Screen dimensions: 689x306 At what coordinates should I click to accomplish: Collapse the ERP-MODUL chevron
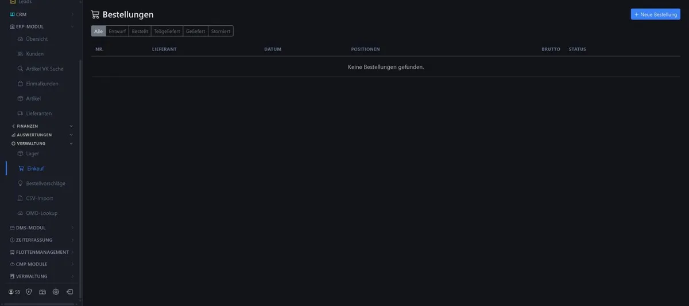tap(72, 26)
